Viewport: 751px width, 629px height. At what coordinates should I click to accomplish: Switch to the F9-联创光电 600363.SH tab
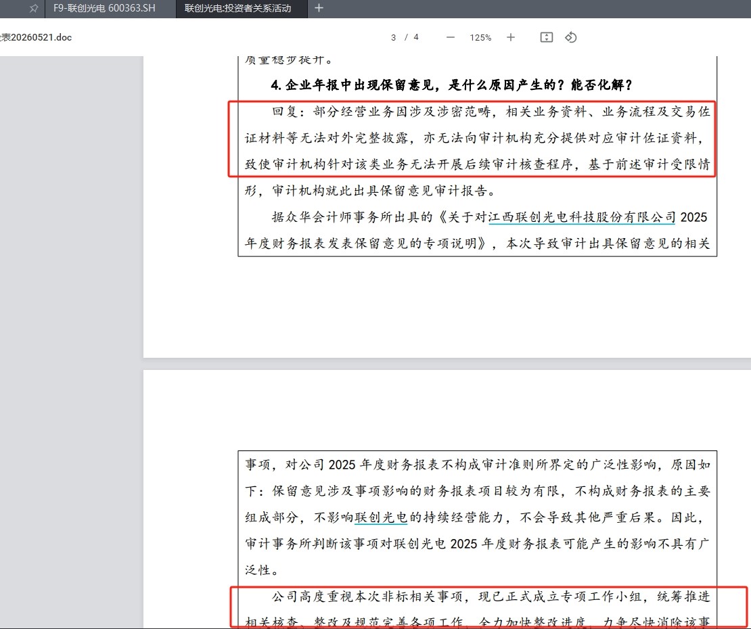tap(104, 8)
